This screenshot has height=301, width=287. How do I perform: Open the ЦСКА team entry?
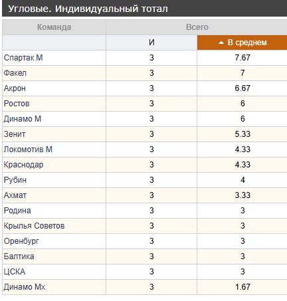[x=15, y=272]
